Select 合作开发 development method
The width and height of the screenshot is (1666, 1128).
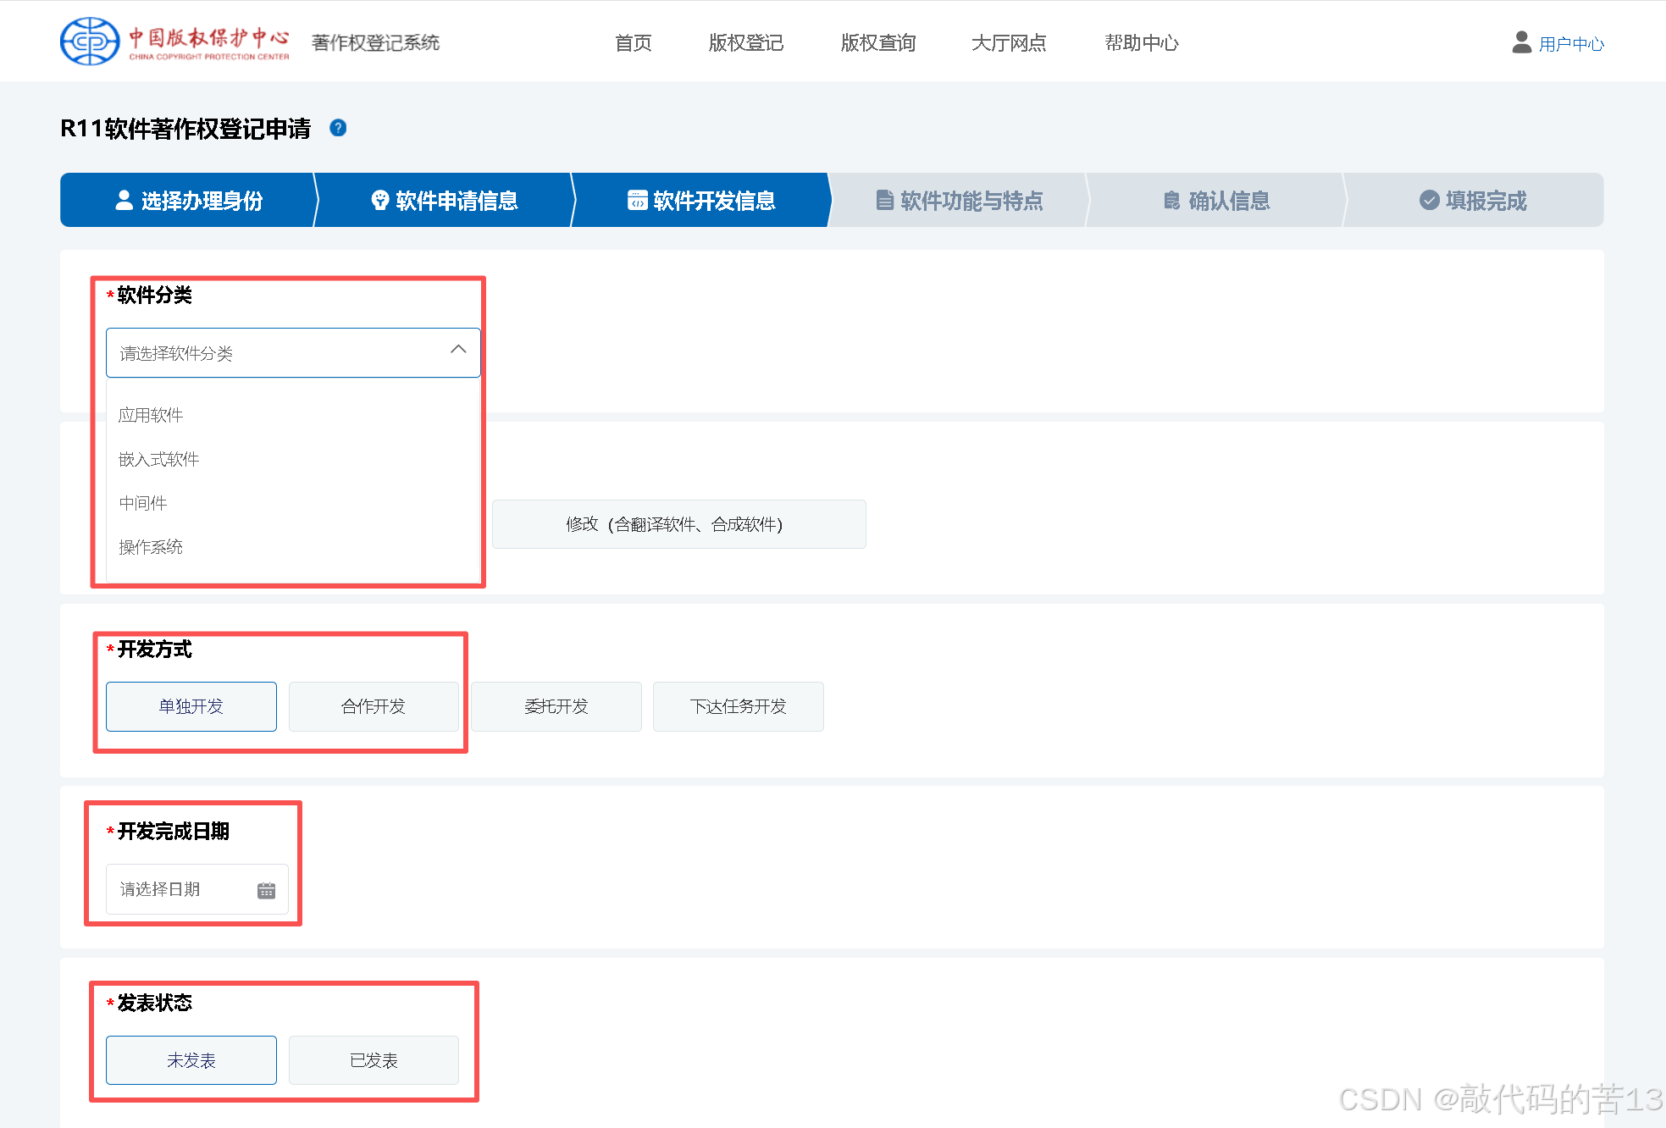click(374, 706)
